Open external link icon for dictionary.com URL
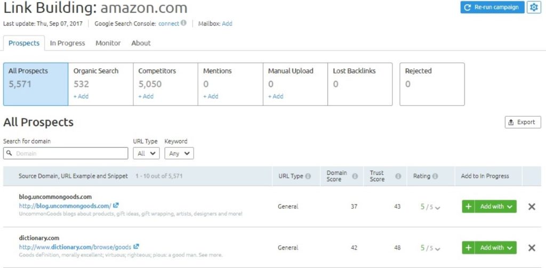This screenshot has height=268, width=546. [136, 246]
